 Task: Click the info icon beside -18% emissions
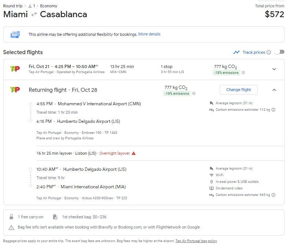tap(243, 73)
